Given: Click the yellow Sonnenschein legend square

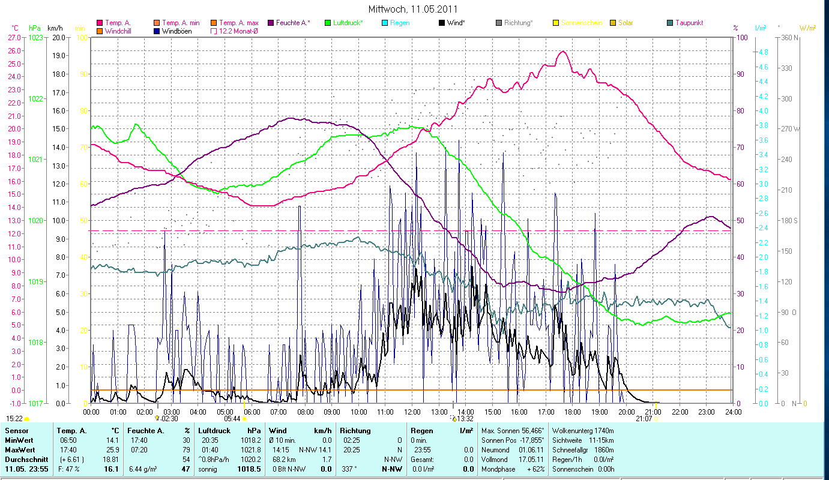Looking at the screenshot, I should pyautogui.click(x=556, y=23).
